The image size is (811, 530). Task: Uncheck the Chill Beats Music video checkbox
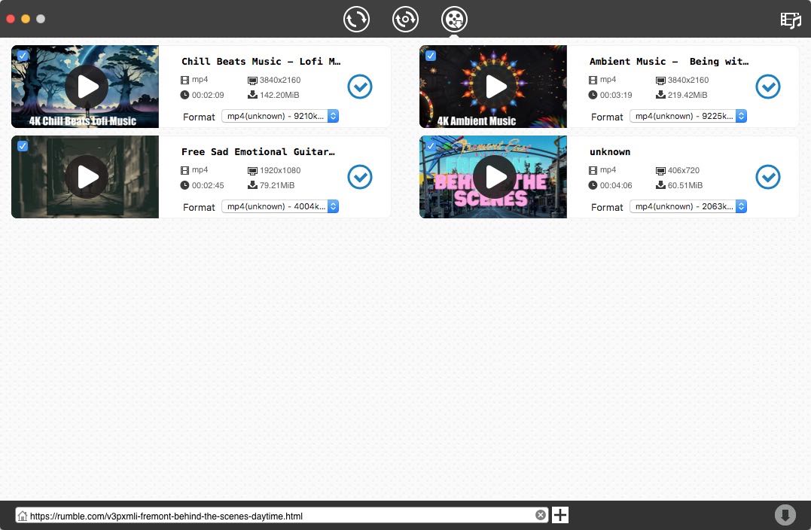point(23,56)
